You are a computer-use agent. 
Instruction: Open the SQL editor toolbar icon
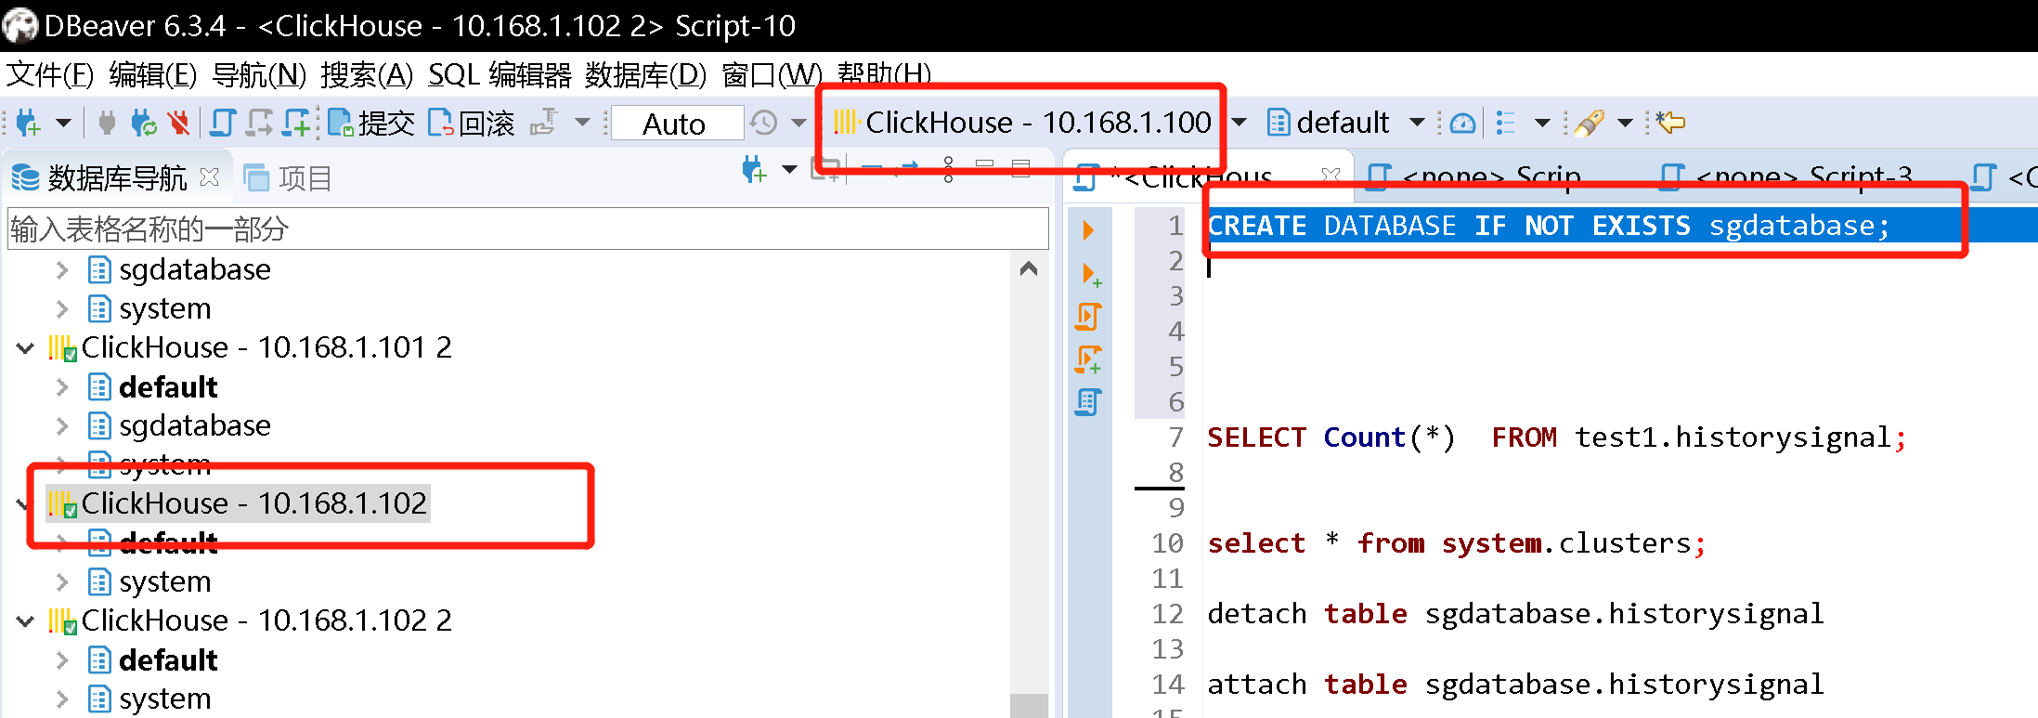coord(223,123)
